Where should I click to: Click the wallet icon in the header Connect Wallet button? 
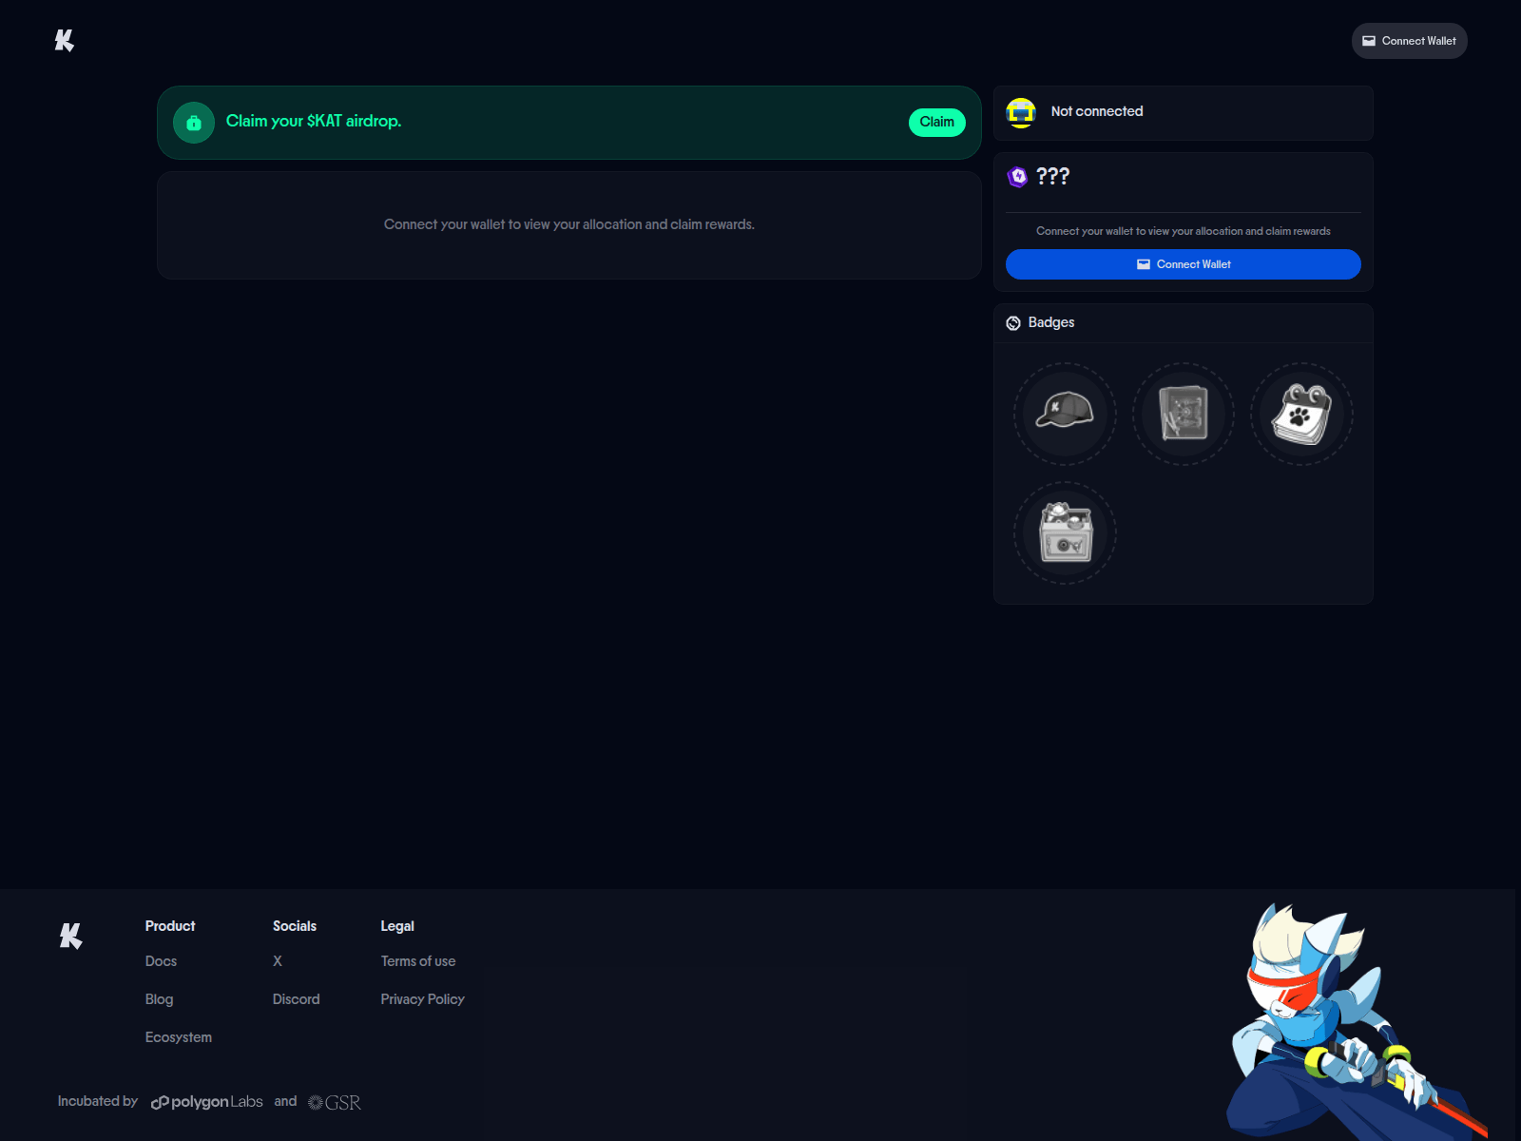1369,41
